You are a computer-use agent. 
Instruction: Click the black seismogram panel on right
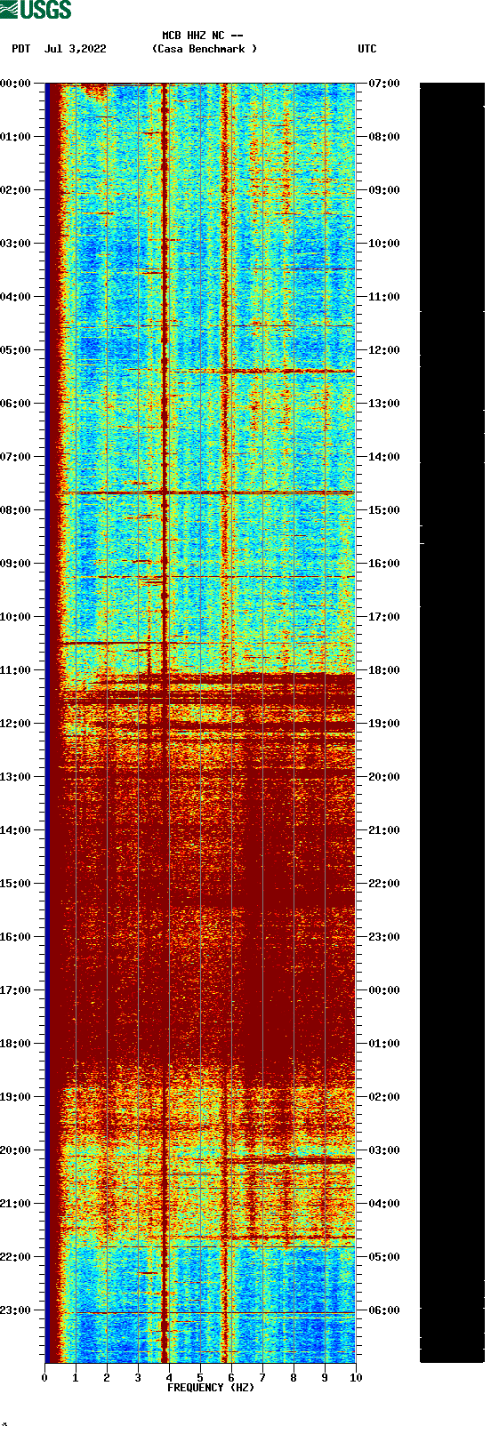[452, 723]
